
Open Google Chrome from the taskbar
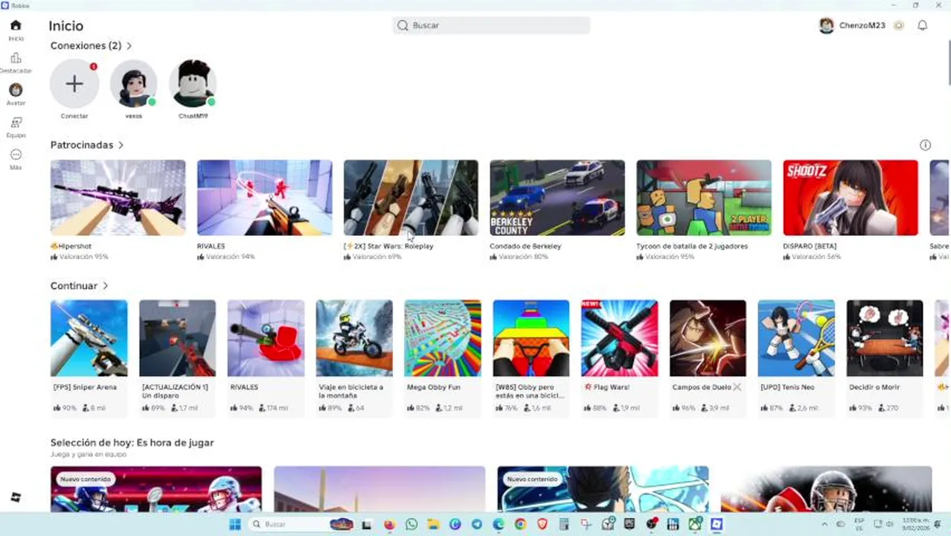(x=520, y=524)
